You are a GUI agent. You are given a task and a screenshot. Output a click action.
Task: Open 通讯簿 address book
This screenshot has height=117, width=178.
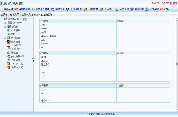point(15,53)
